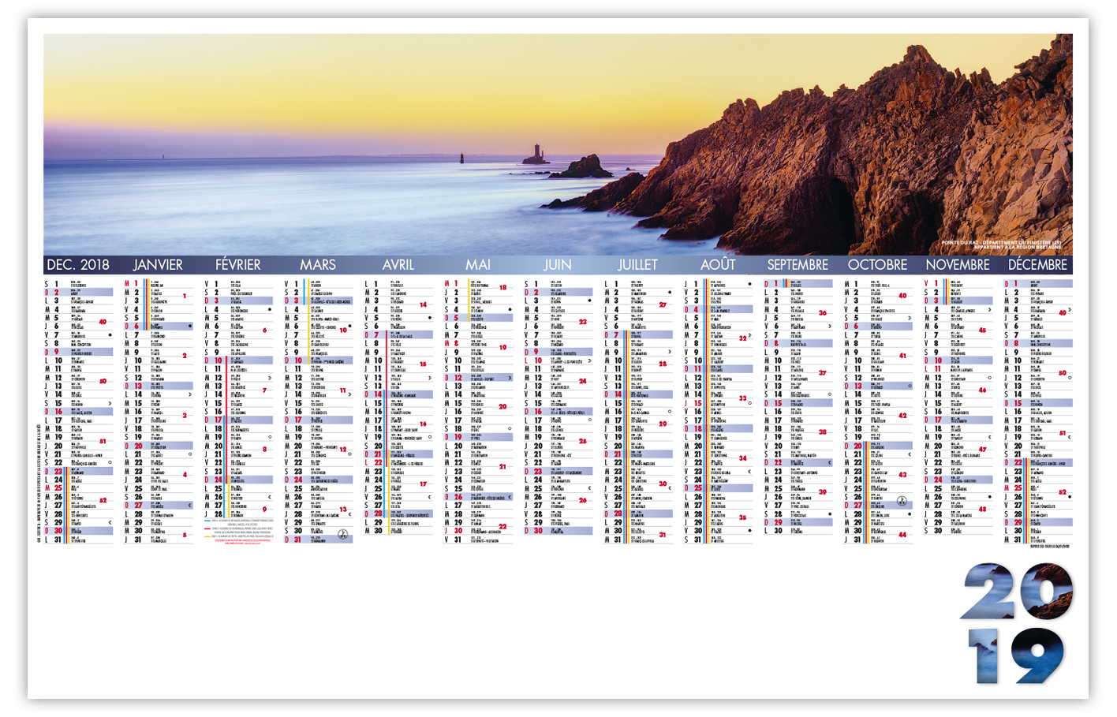Click red week number 33 in Août
The width and height of the screenshot is (1117, 717).
coord(742,398)
